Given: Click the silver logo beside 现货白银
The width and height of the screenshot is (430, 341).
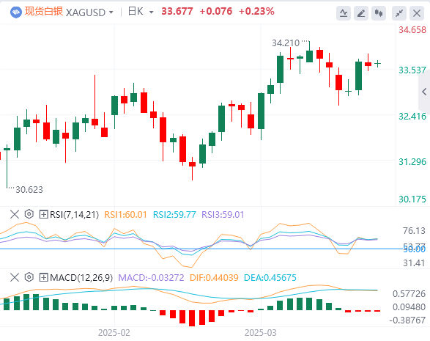Looking at the screenshot, I should point(16,12).
